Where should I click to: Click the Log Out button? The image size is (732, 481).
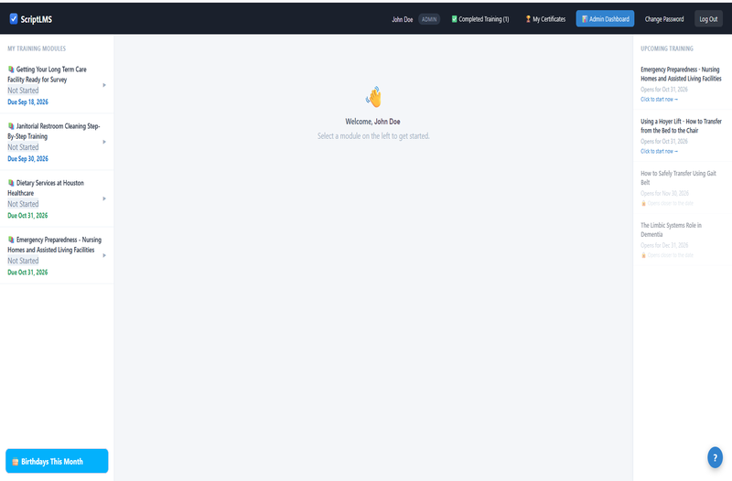coord(708,19)
